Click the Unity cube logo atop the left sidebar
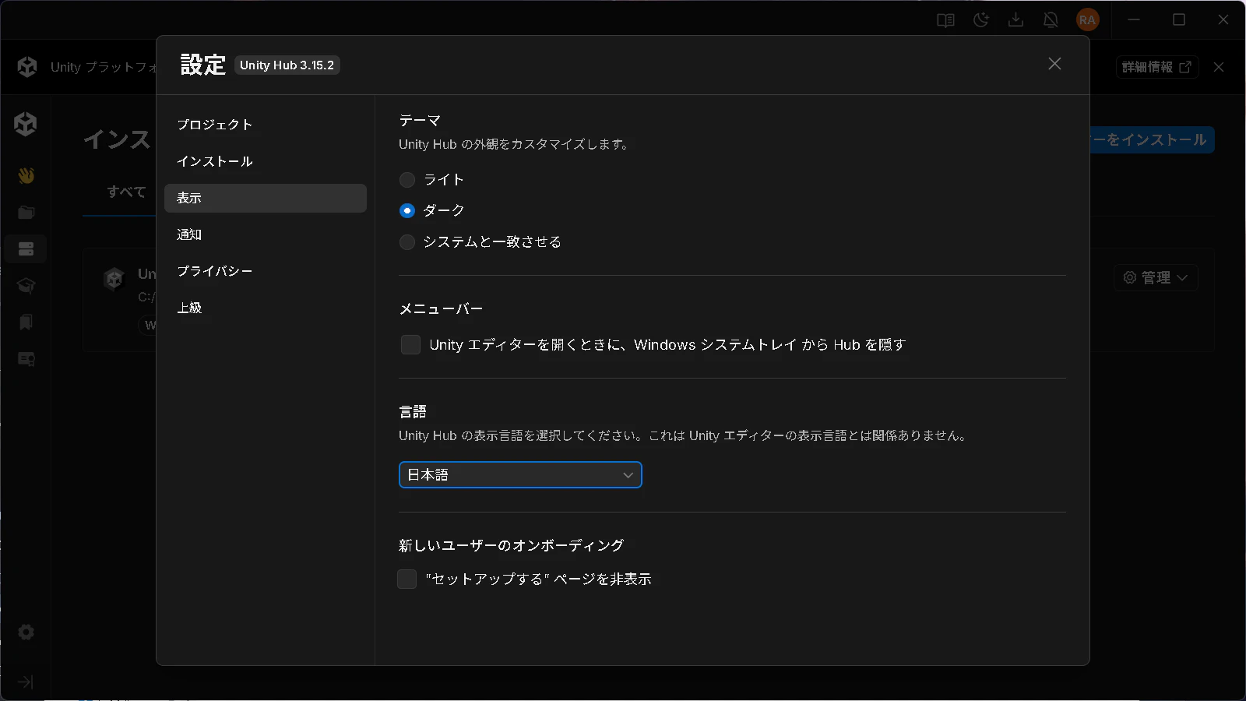This screenshot has height=701, width=1246. 26,123
